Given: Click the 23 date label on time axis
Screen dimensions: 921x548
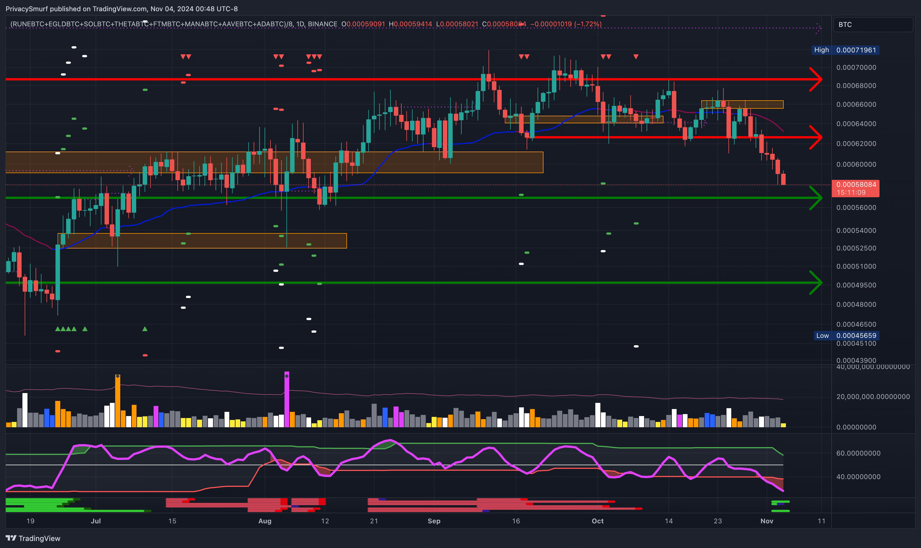Looking at the screenshot, I should tap(718, 521).
